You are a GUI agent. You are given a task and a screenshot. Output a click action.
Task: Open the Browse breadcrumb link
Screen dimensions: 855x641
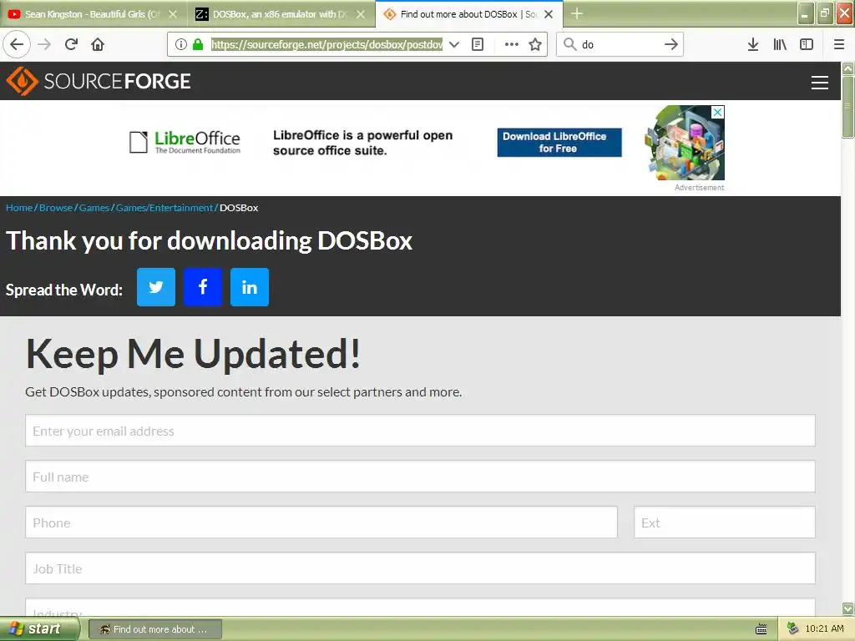point(56,208)
